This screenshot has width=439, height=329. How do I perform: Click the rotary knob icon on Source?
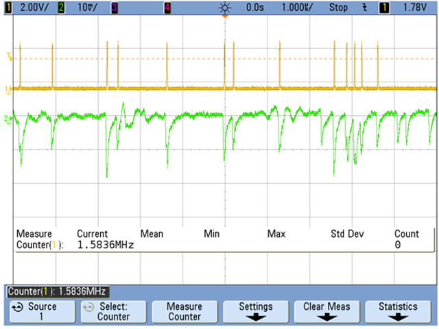click(x=17, y=308)
